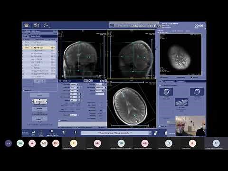Click the webcam video thumbnail

pyautogui.click(x=190, y=126)
